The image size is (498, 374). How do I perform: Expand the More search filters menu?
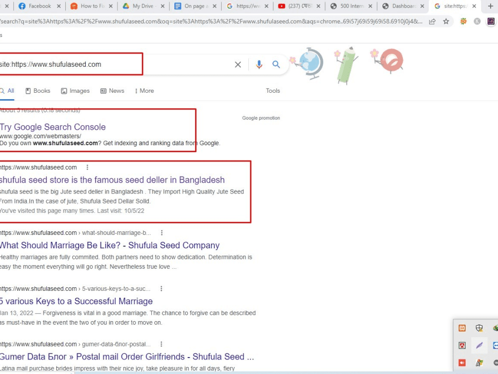144,91
